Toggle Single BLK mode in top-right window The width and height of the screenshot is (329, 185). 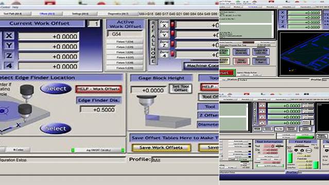coord(261,52)
